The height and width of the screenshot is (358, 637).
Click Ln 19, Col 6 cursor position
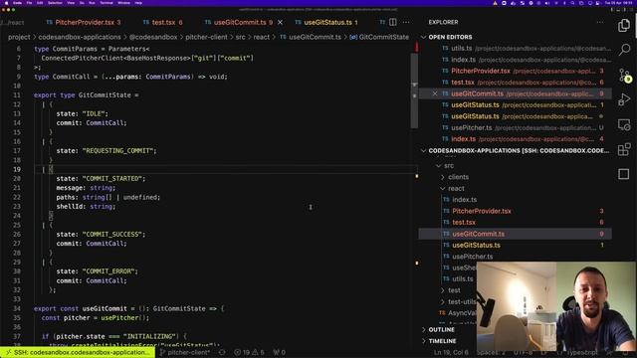click(451, 352)
